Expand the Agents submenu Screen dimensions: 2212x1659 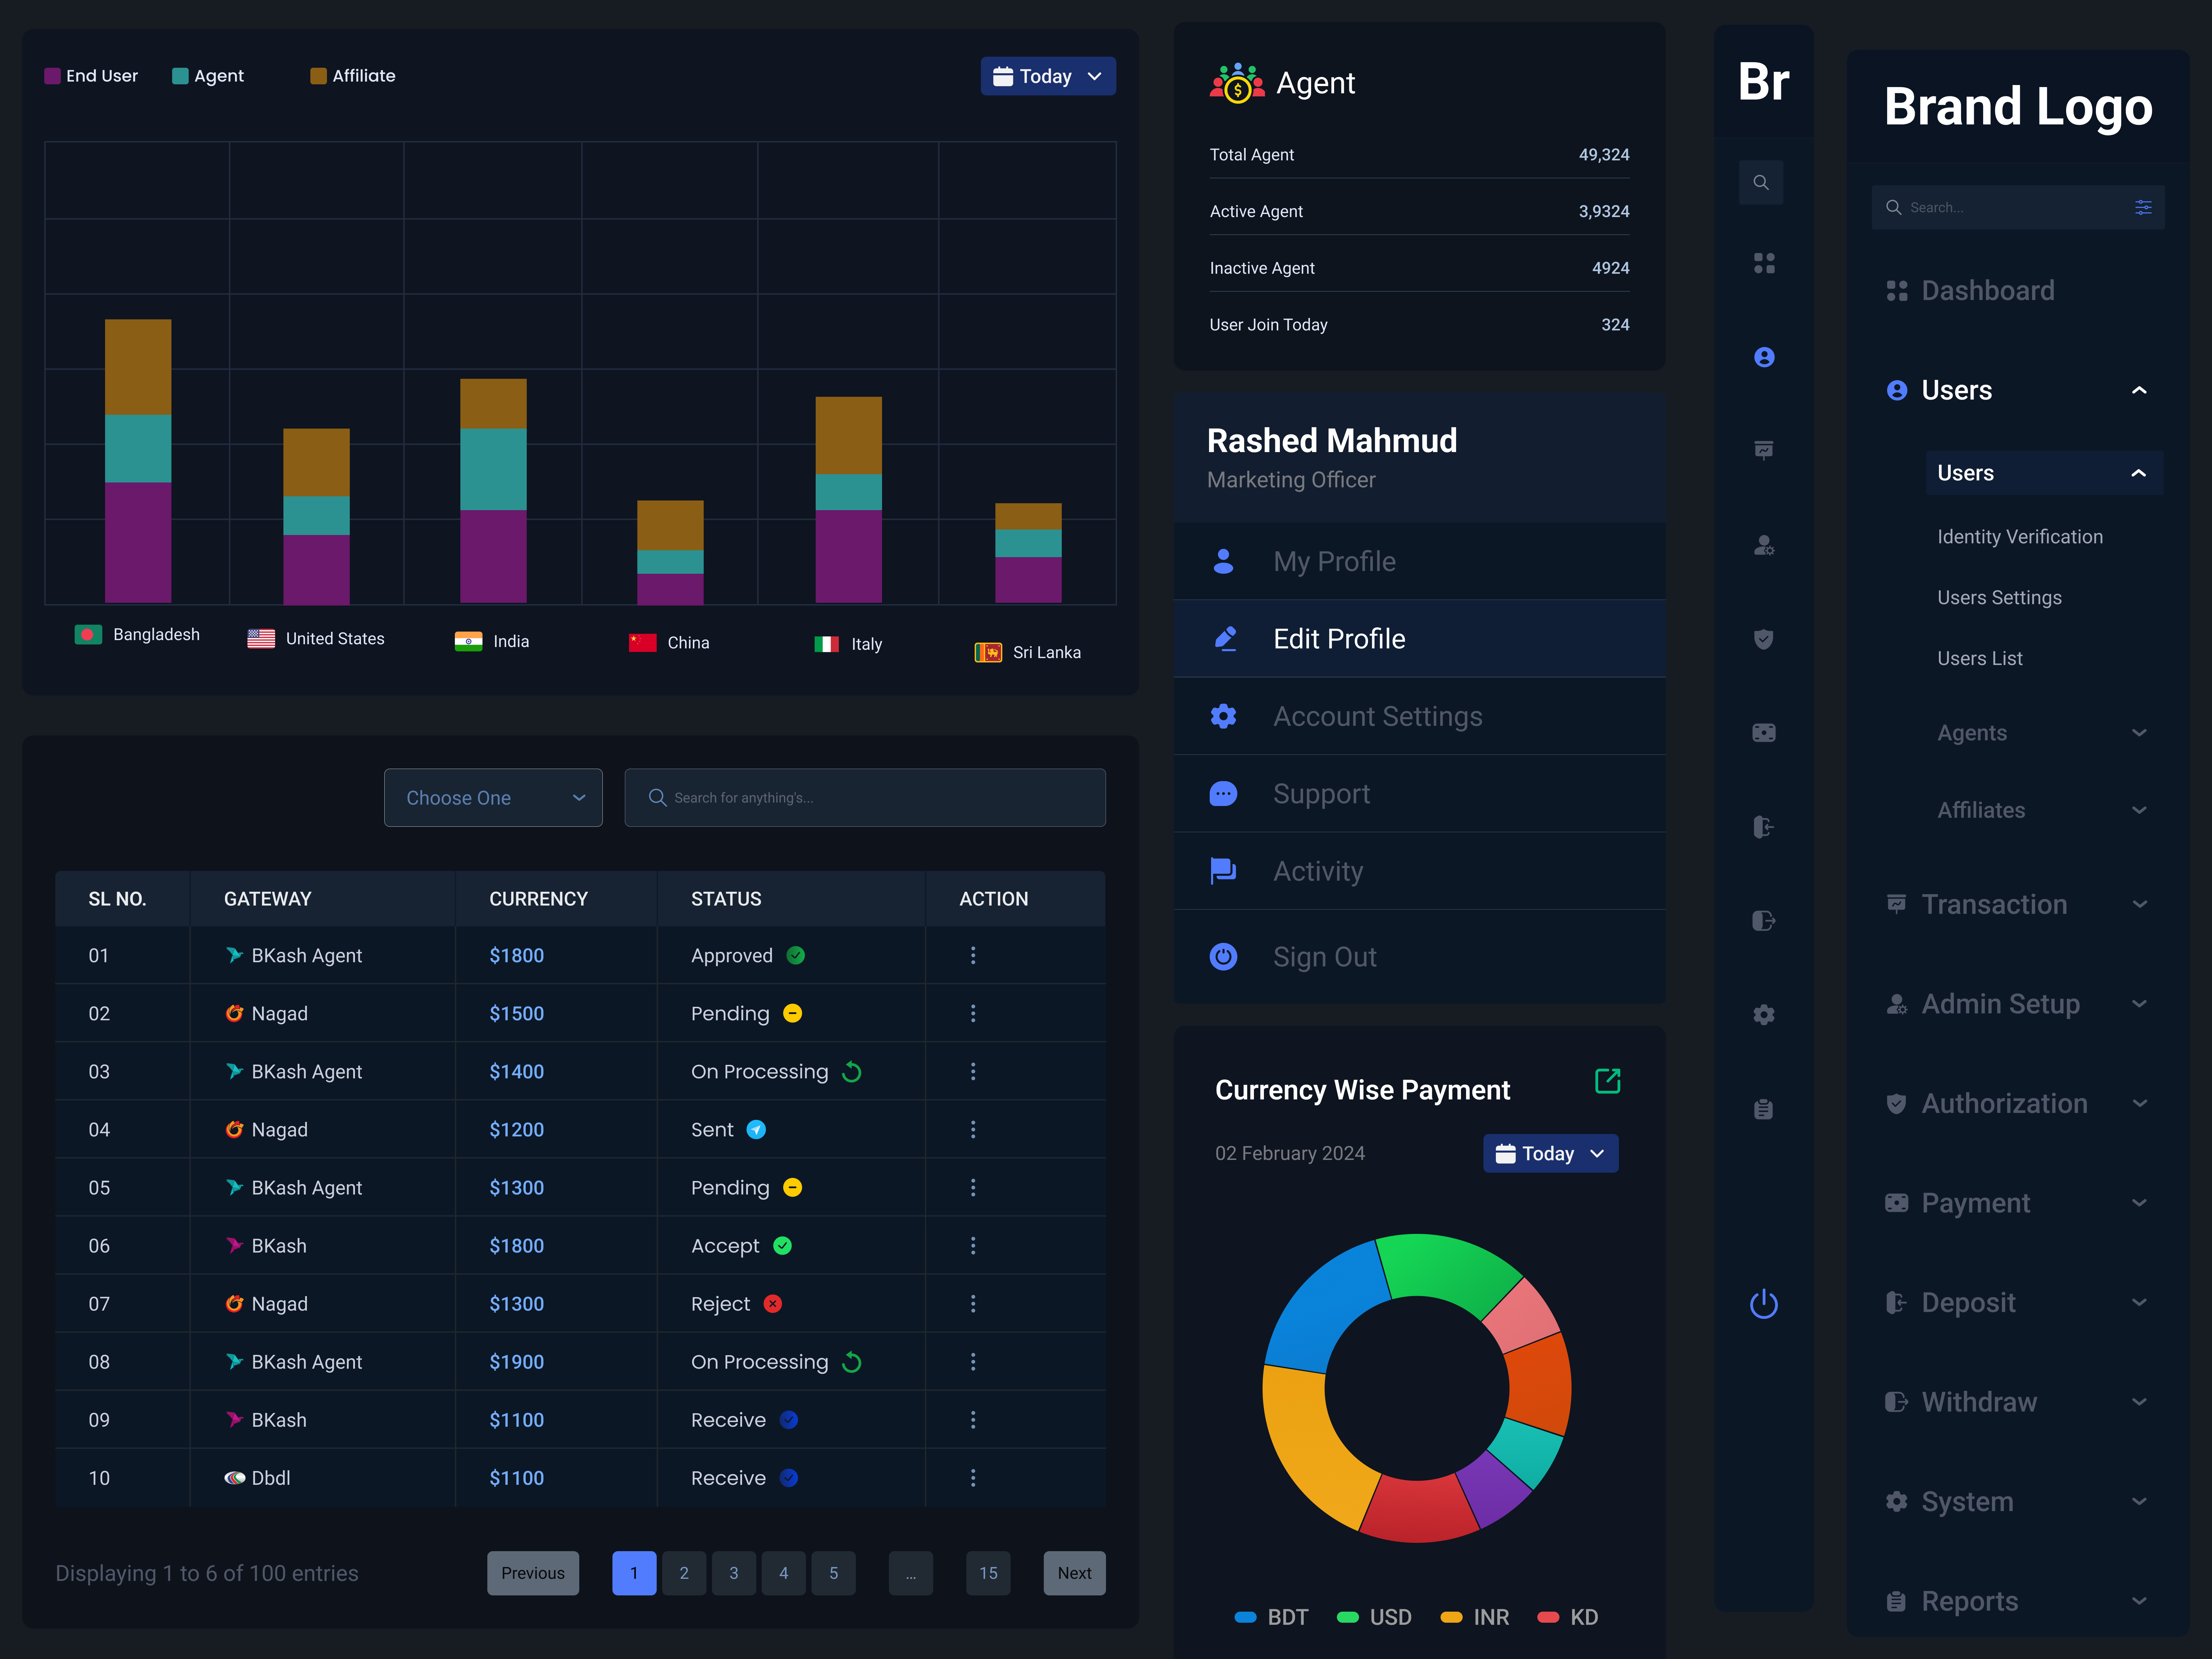2139,733
